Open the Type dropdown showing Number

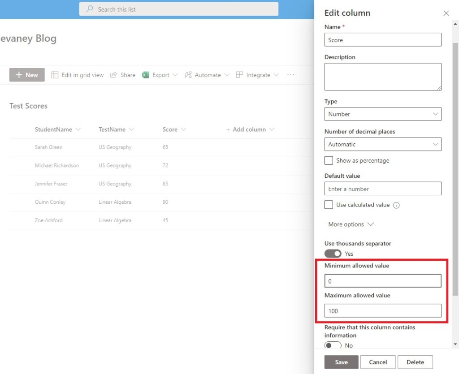point(382,114)
